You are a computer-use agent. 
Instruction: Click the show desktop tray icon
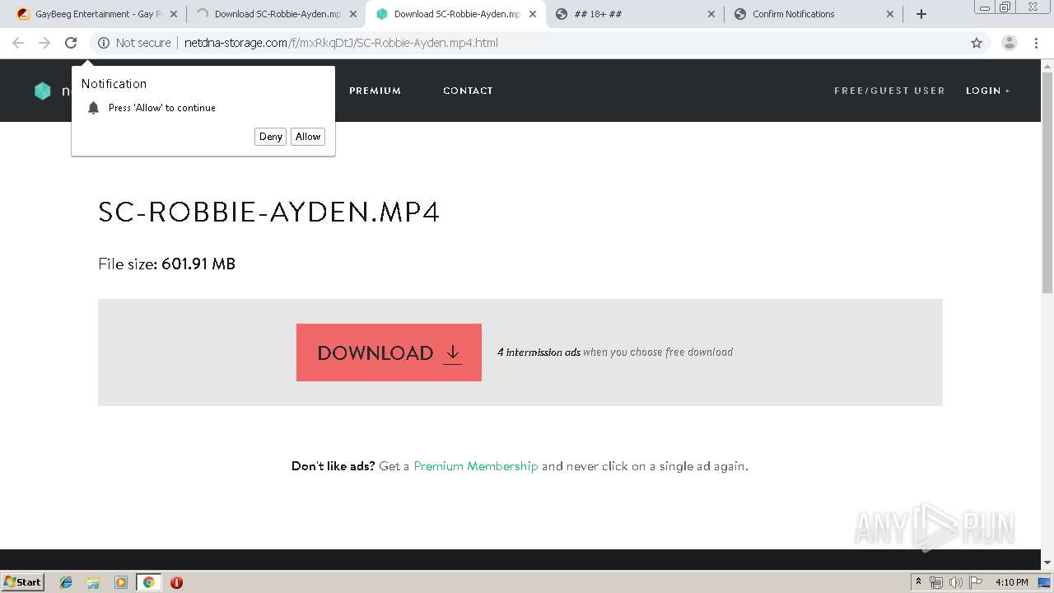pyautogui.click(x=1045, y=582)
